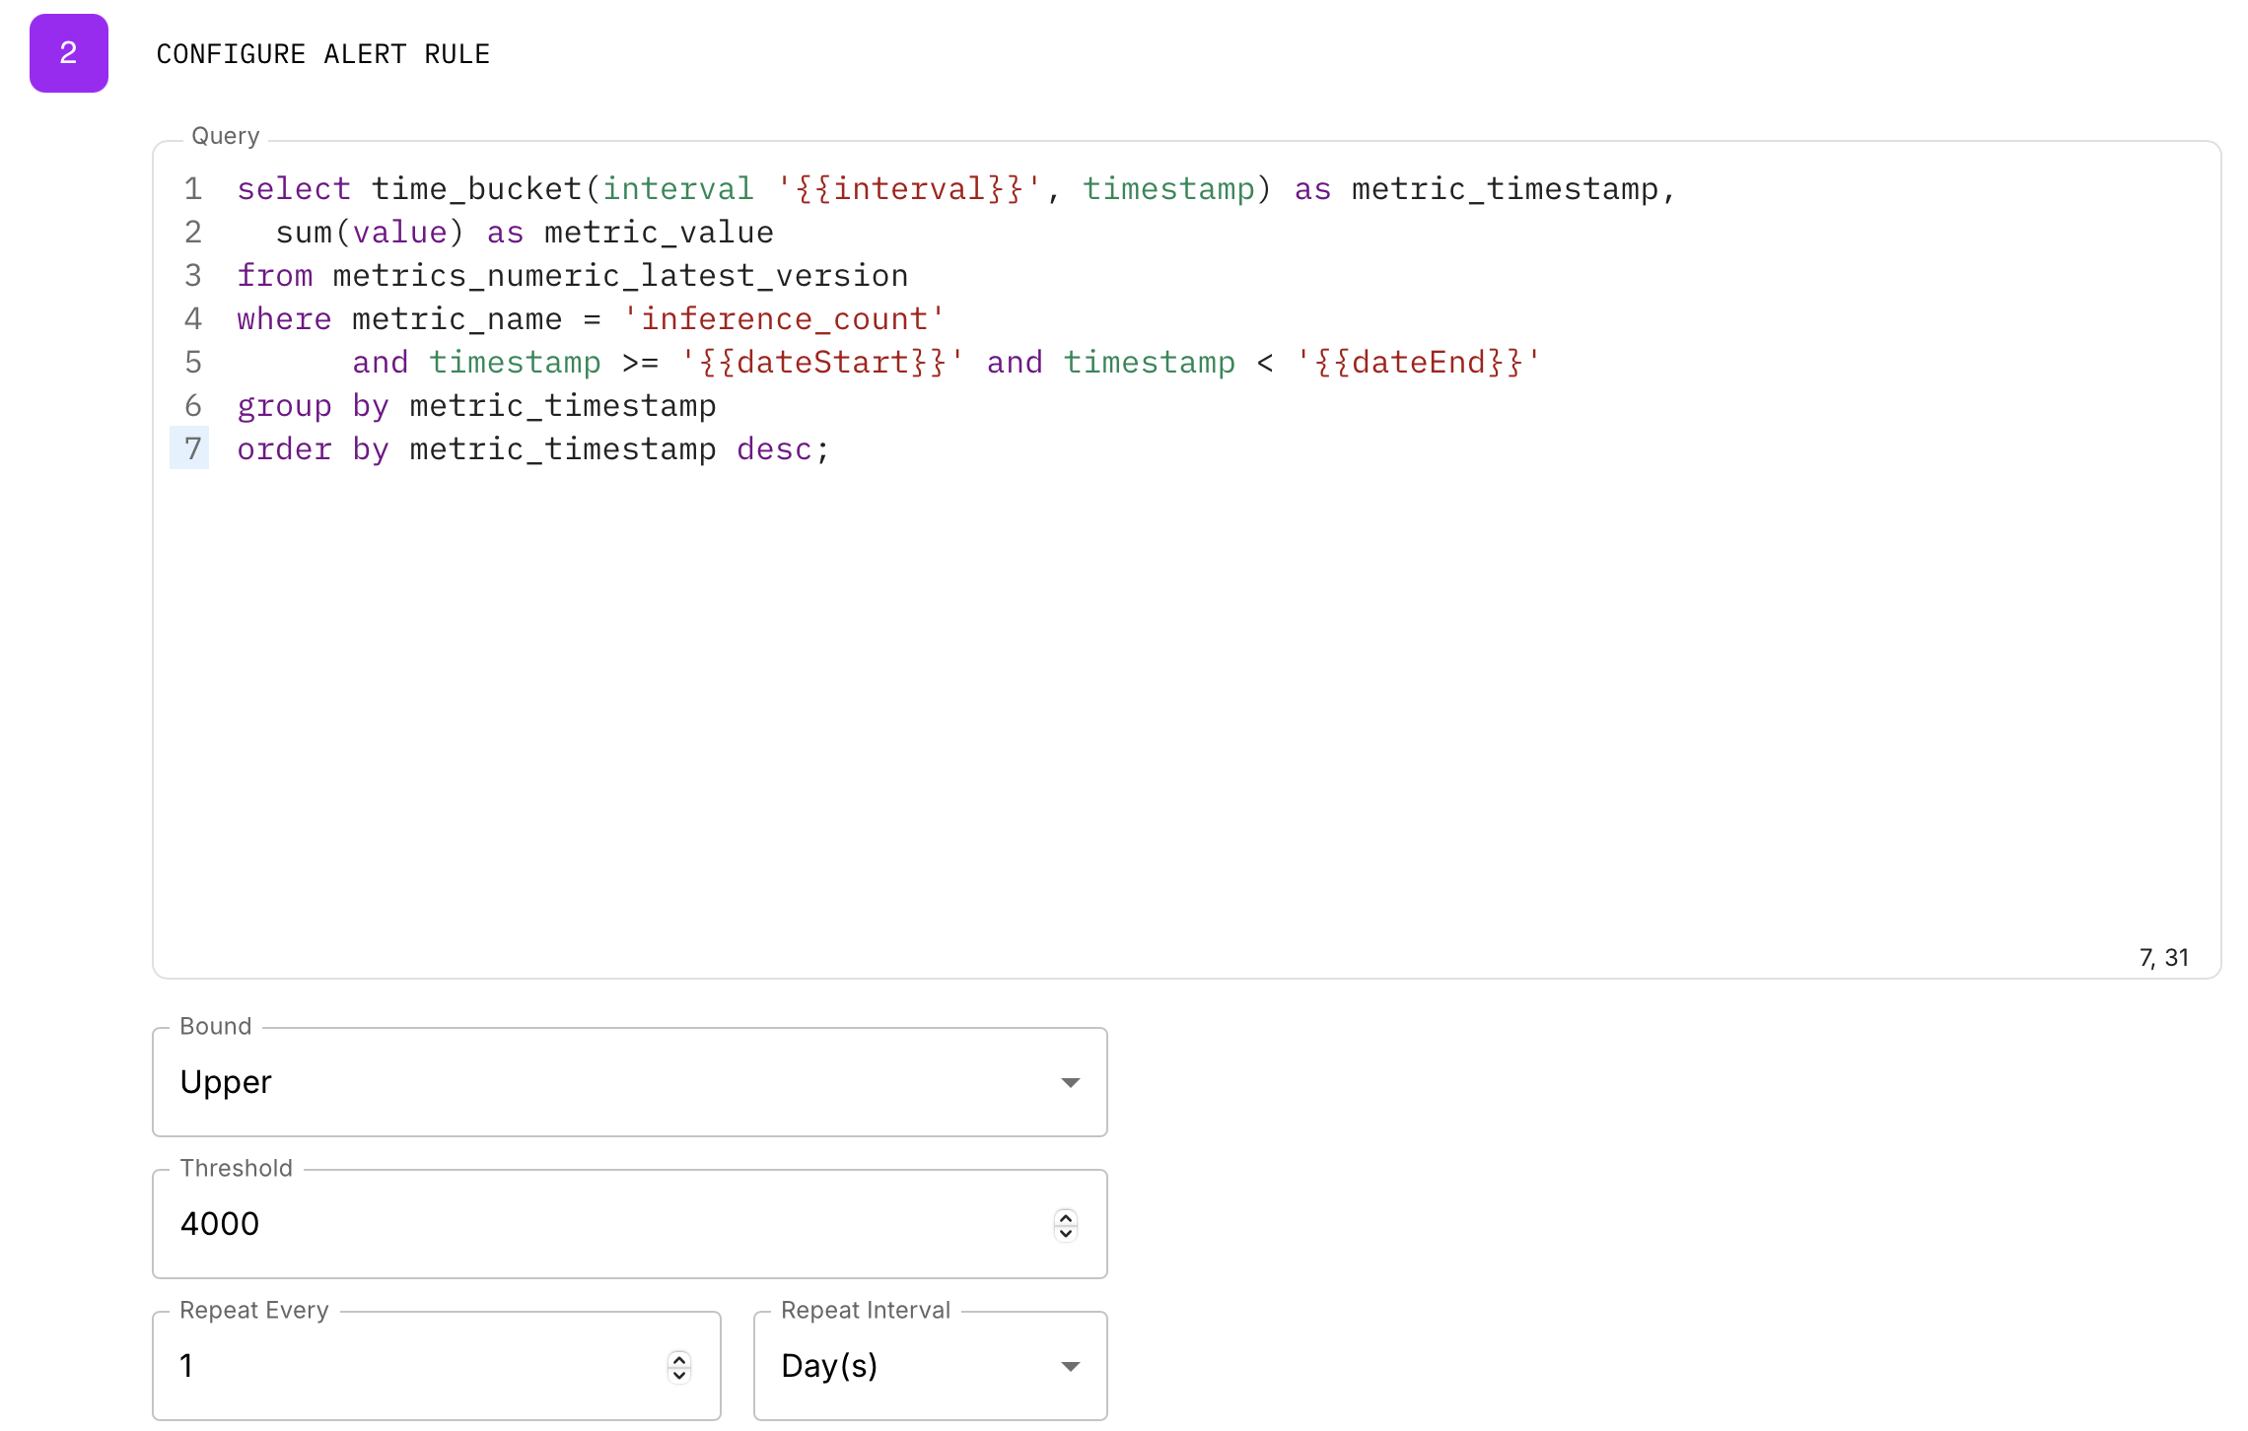Click the '{{interval}}' template variable
Viewport: 2248px width, 1431px height.
click(908, 189)
